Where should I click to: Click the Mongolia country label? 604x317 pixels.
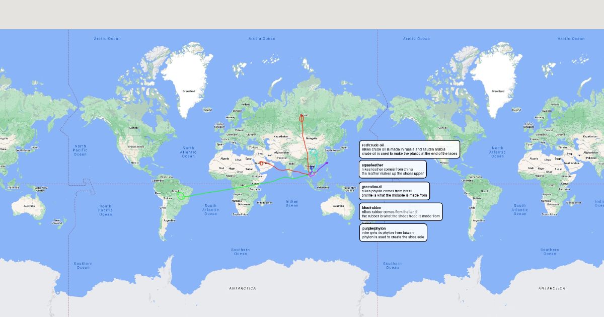pyautogui.click(x=312, y=138)
